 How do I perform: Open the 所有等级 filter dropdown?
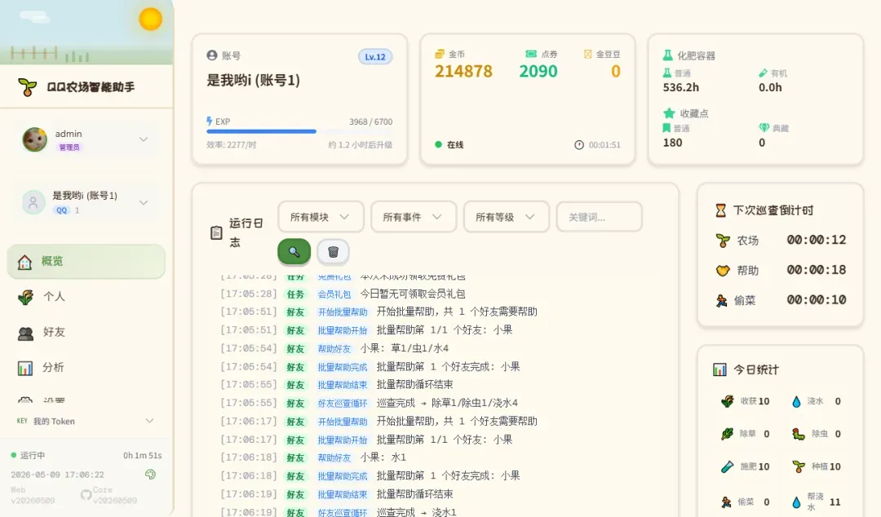point(507,217)
